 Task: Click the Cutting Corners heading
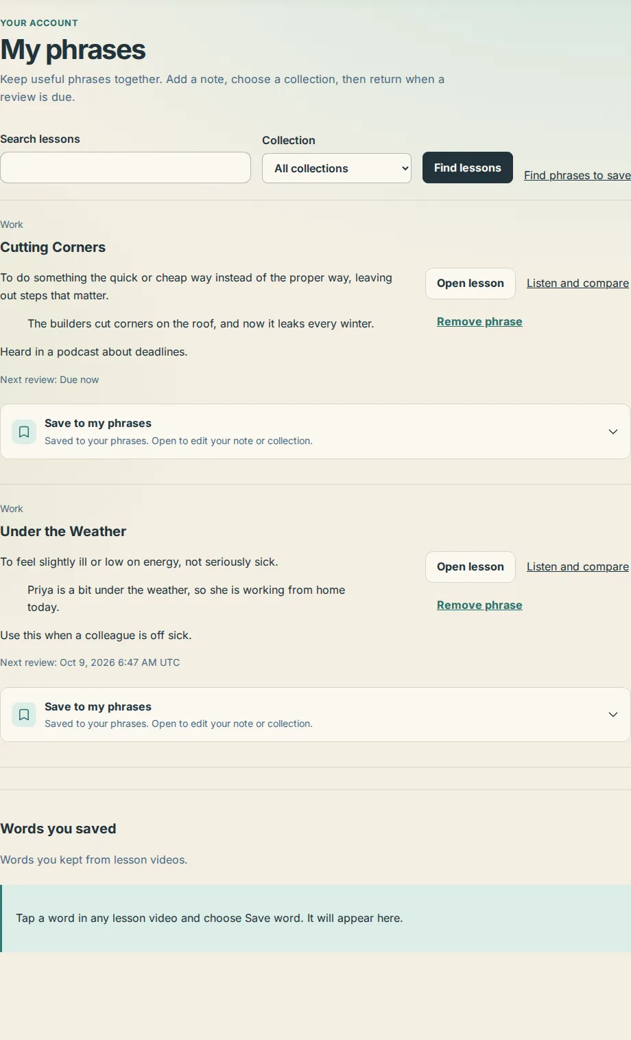53,247
